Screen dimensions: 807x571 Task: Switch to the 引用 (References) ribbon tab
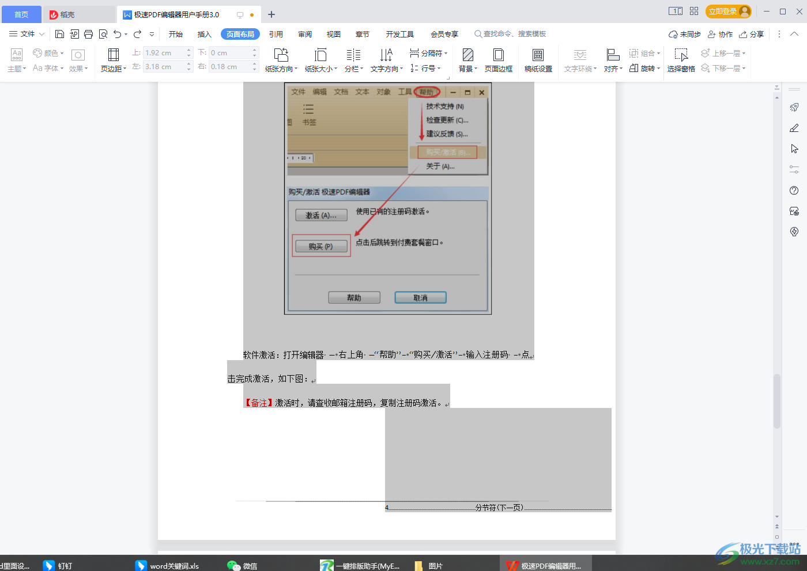pyautogui.click(x=276, y=34)
